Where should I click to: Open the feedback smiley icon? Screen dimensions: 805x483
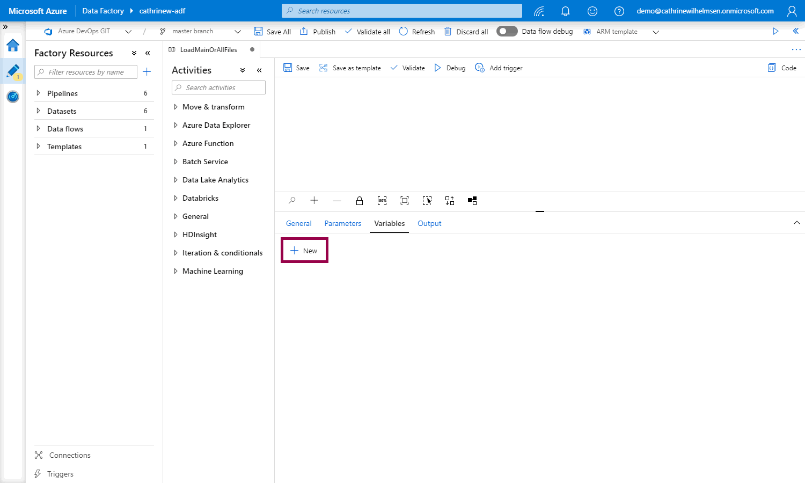[x=592, y=11]
